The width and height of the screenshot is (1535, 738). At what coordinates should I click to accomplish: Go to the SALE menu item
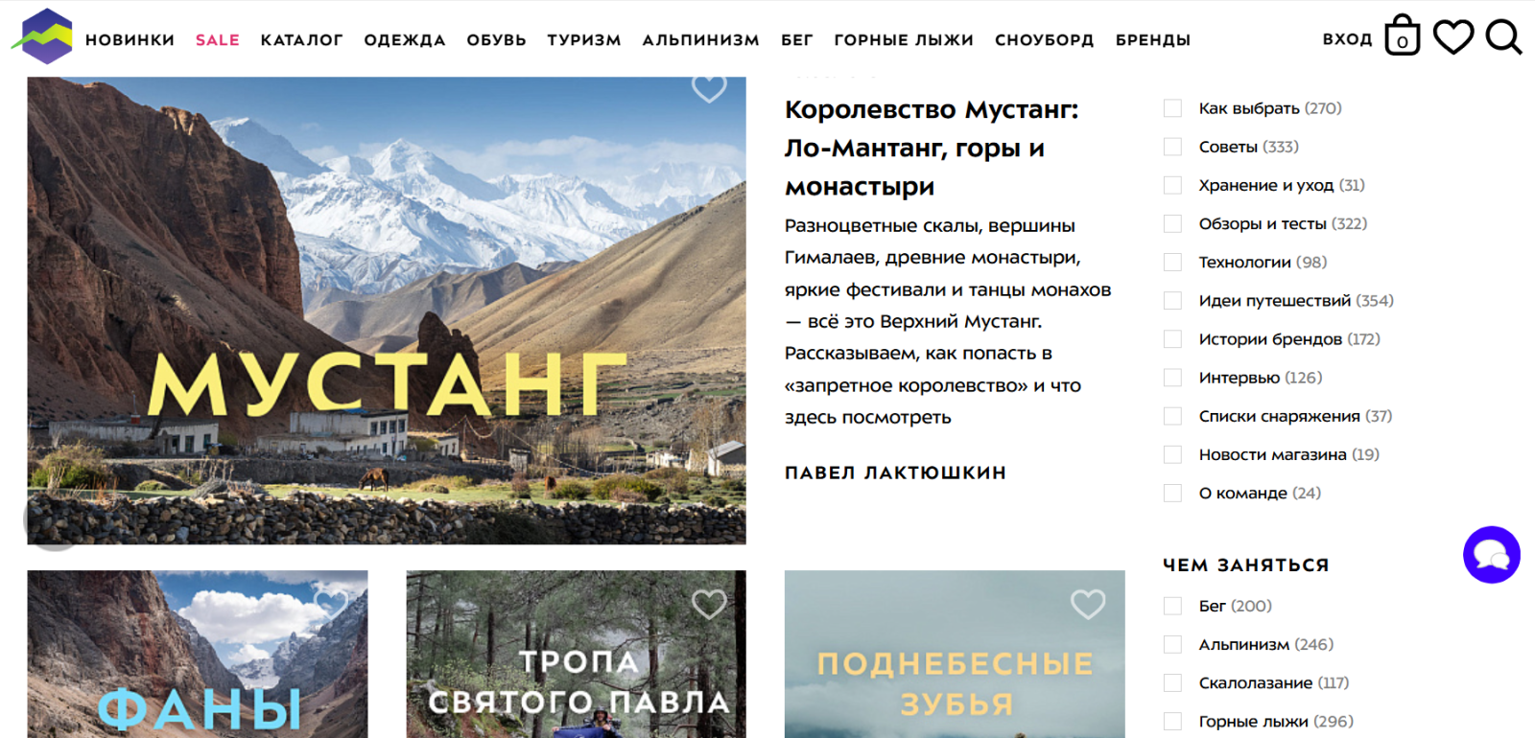[218, 40]
